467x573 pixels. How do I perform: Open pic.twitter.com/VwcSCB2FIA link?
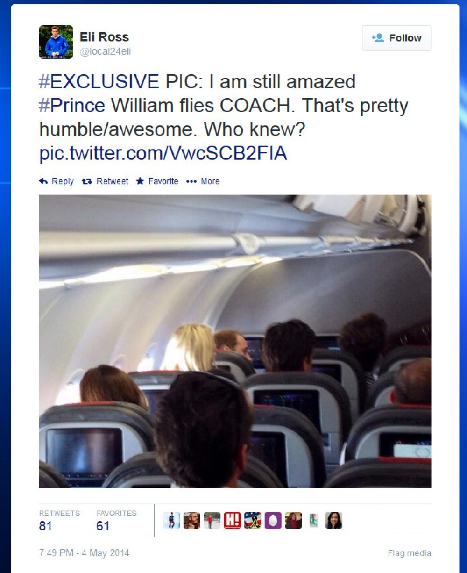(x=163, y=153)
